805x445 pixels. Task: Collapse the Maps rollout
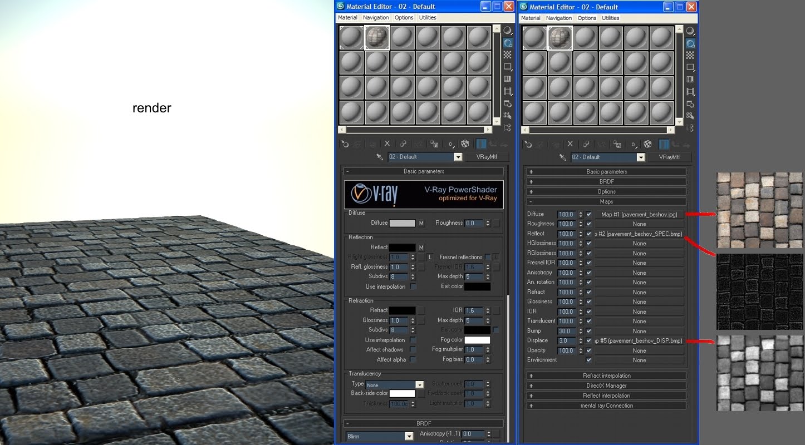[x=606, y=202]
